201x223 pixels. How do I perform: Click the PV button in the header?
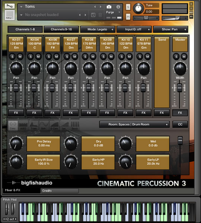coord(191,17)
